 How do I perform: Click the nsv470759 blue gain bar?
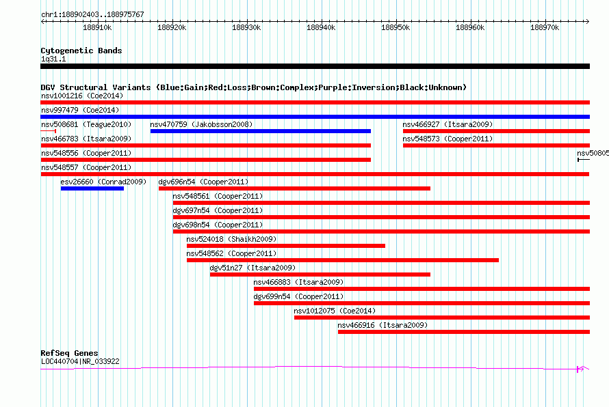point(261,131)
